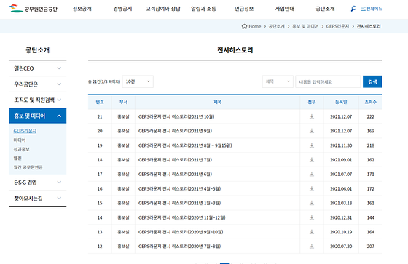This screenshot has height=264, width=408.
Task: Open post GEPS라운지 전시 히스토리(2021년 7월)
Action: (175, 160)
